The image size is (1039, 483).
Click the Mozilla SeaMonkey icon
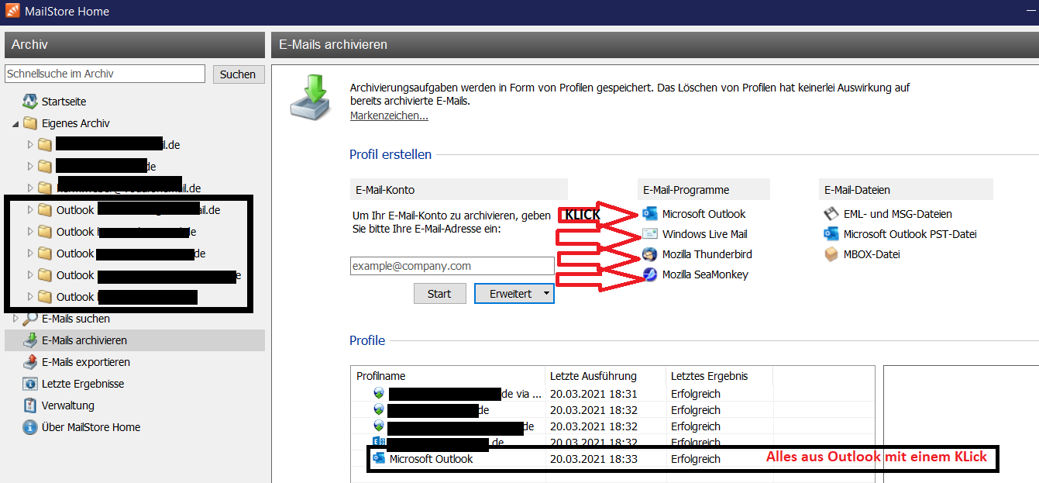[650, 274]
